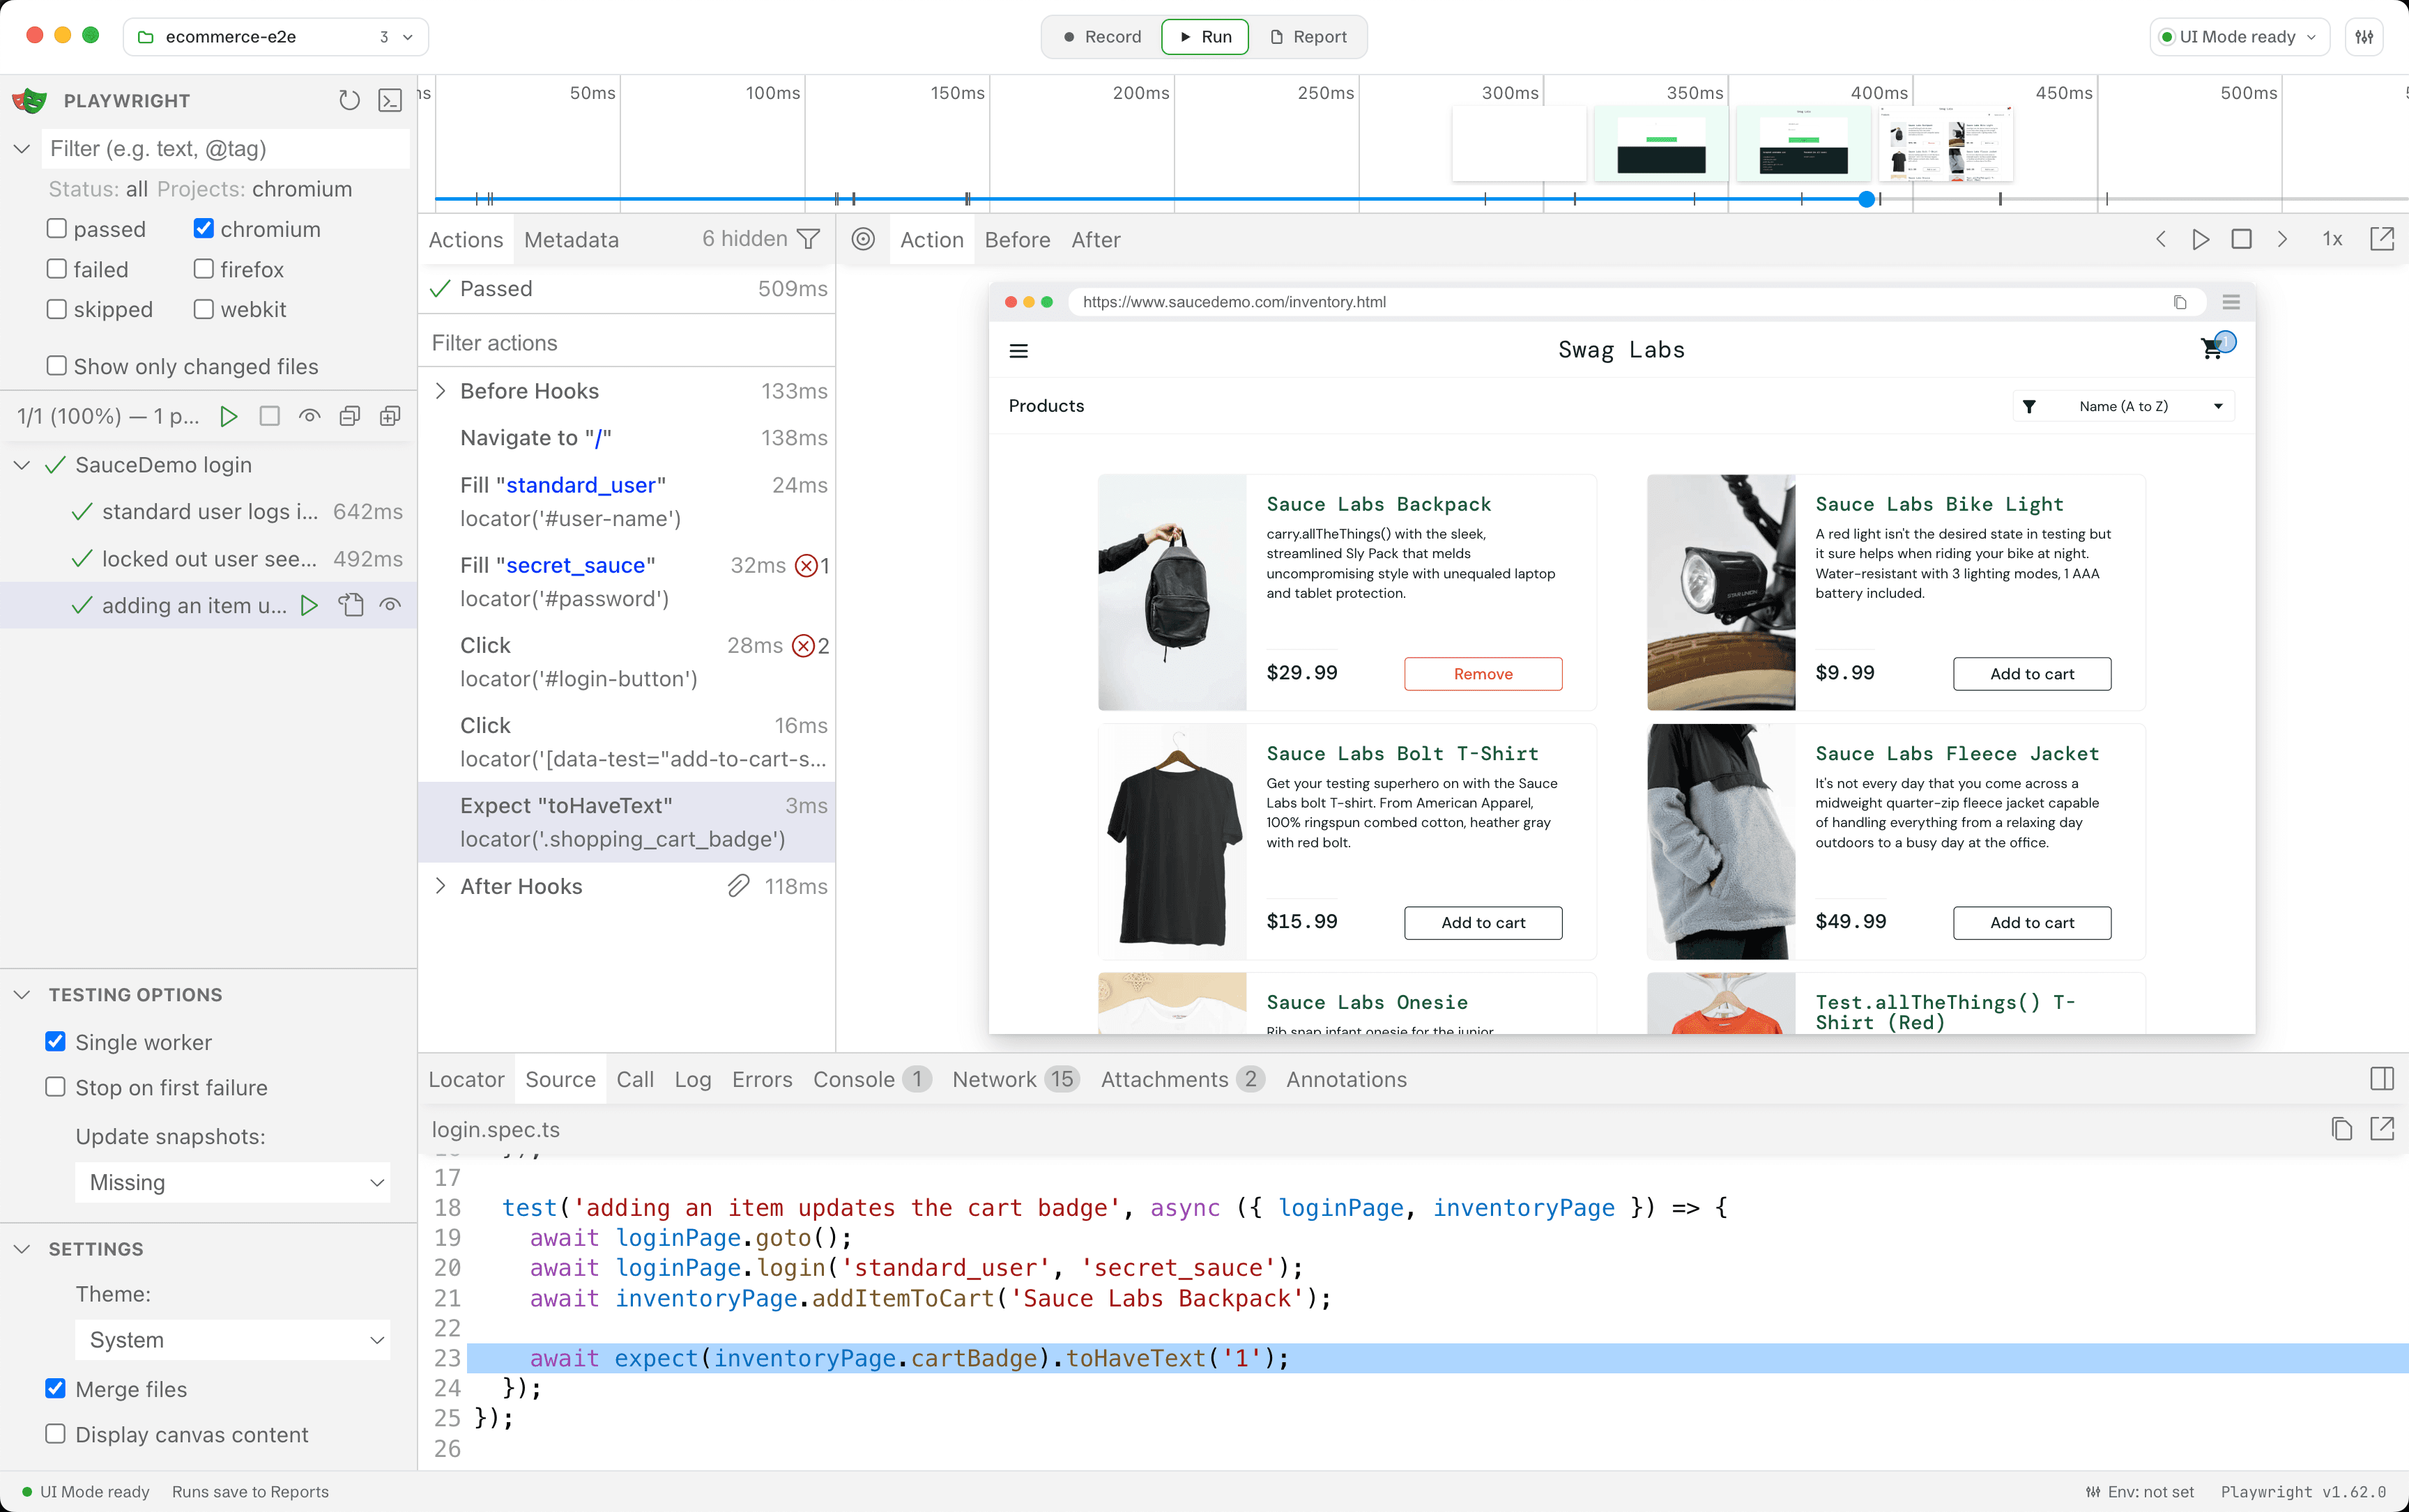The width and height of the screenshot is (2409, 1512).
Task: Check the webkit project checkbox
Action: pos(204,309)
